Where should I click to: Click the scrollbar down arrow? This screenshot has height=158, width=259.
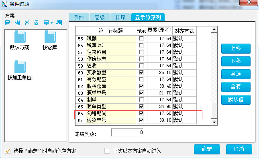pyautogui.click(x=214, y=122)
